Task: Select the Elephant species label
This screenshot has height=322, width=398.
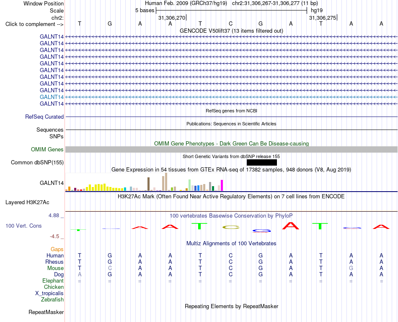Action: tap(53, 280)
